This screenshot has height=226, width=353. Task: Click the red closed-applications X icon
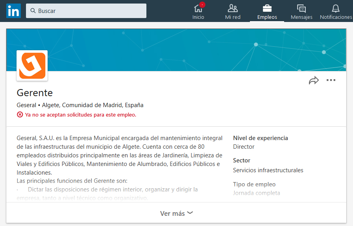coord(20,115)
